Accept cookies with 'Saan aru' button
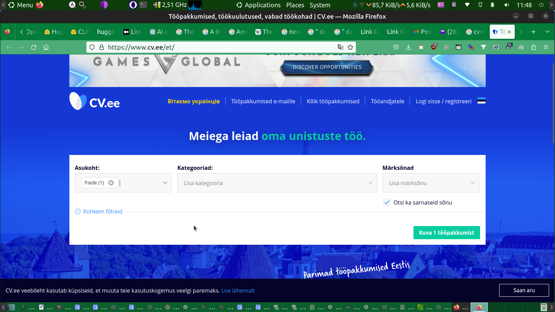 524,290
